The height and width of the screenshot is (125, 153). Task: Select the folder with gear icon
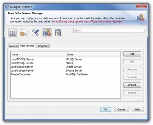point(24,33)
